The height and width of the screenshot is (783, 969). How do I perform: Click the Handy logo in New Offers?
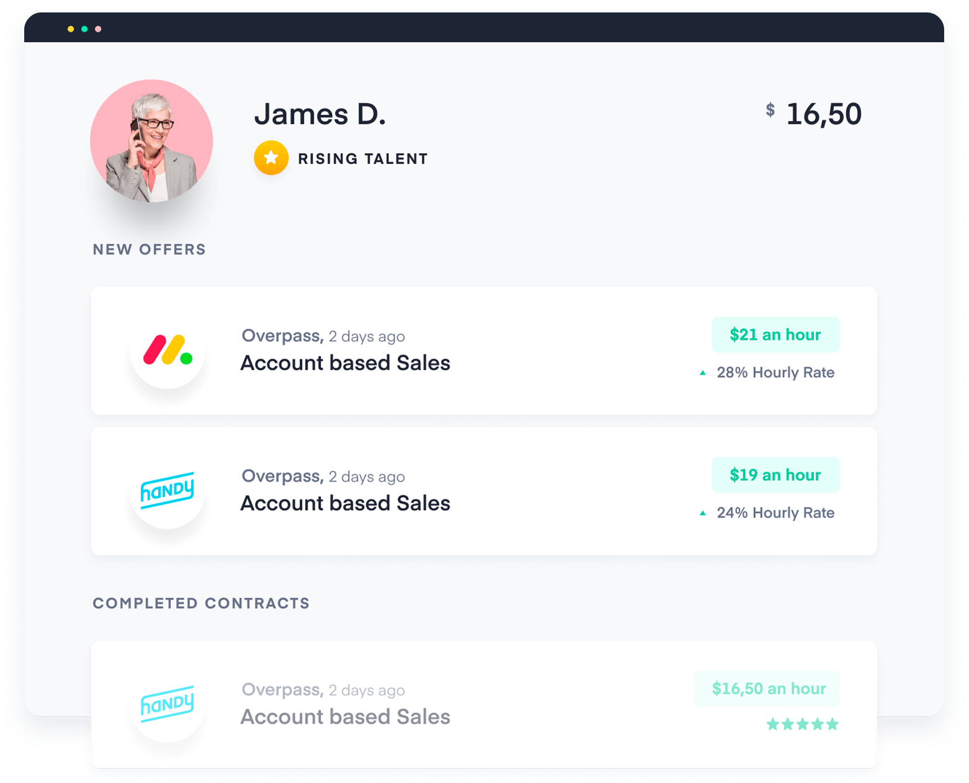(x=167, y=491)
